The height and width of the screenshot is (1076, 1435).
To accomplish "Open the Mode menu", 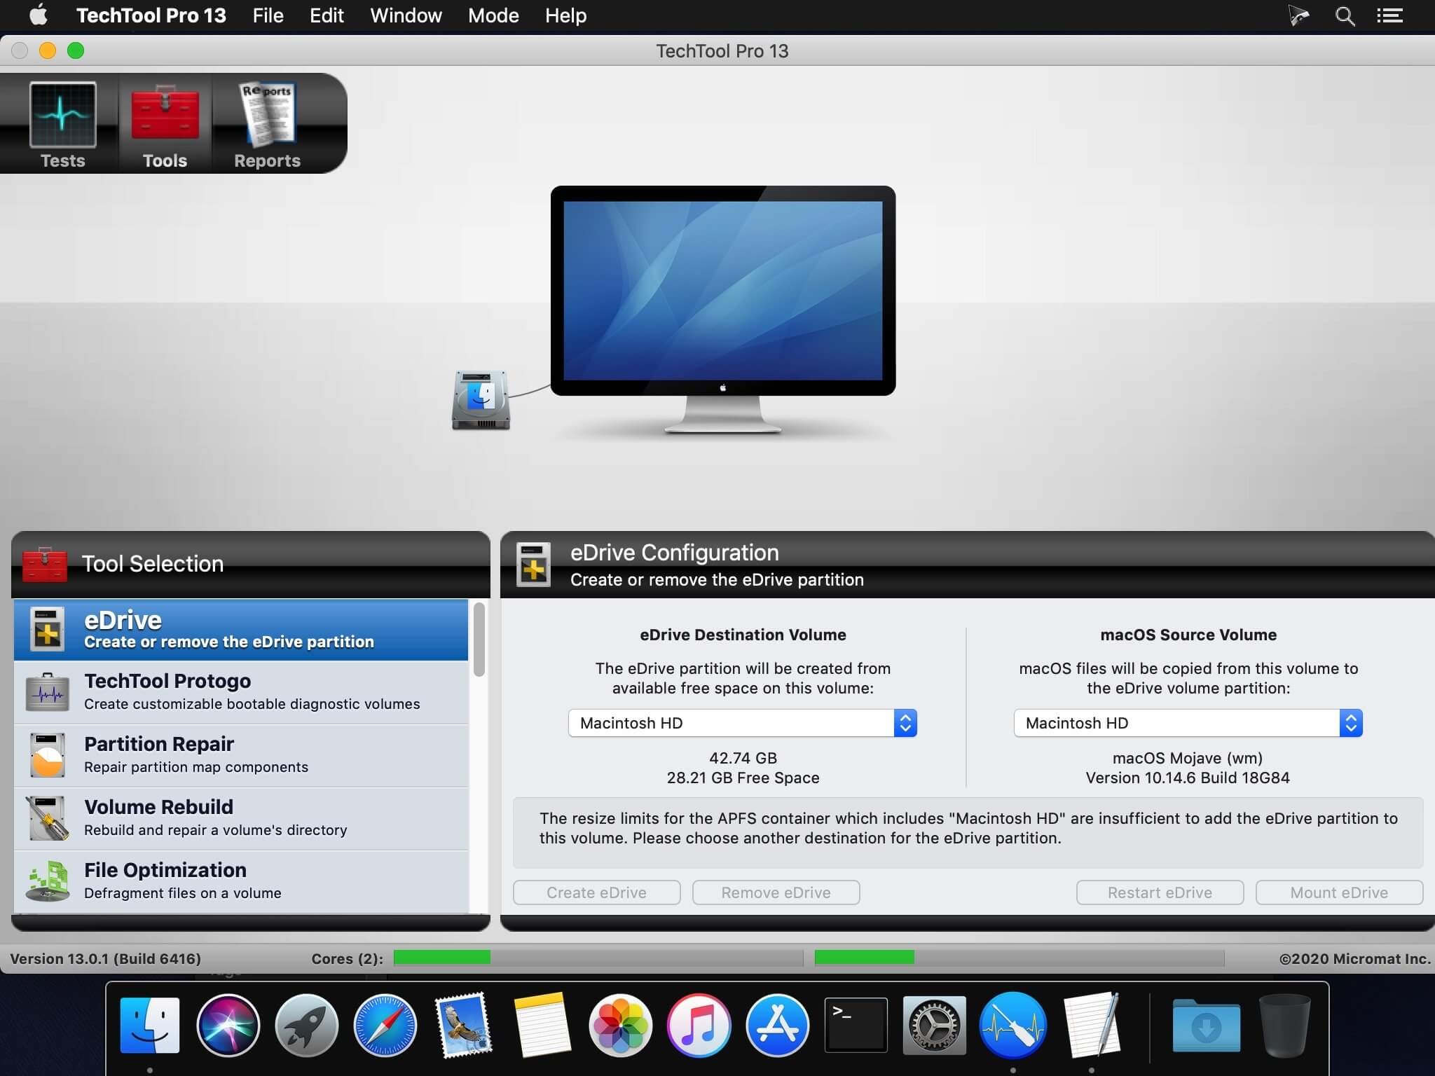I will (x=493, y=15).
